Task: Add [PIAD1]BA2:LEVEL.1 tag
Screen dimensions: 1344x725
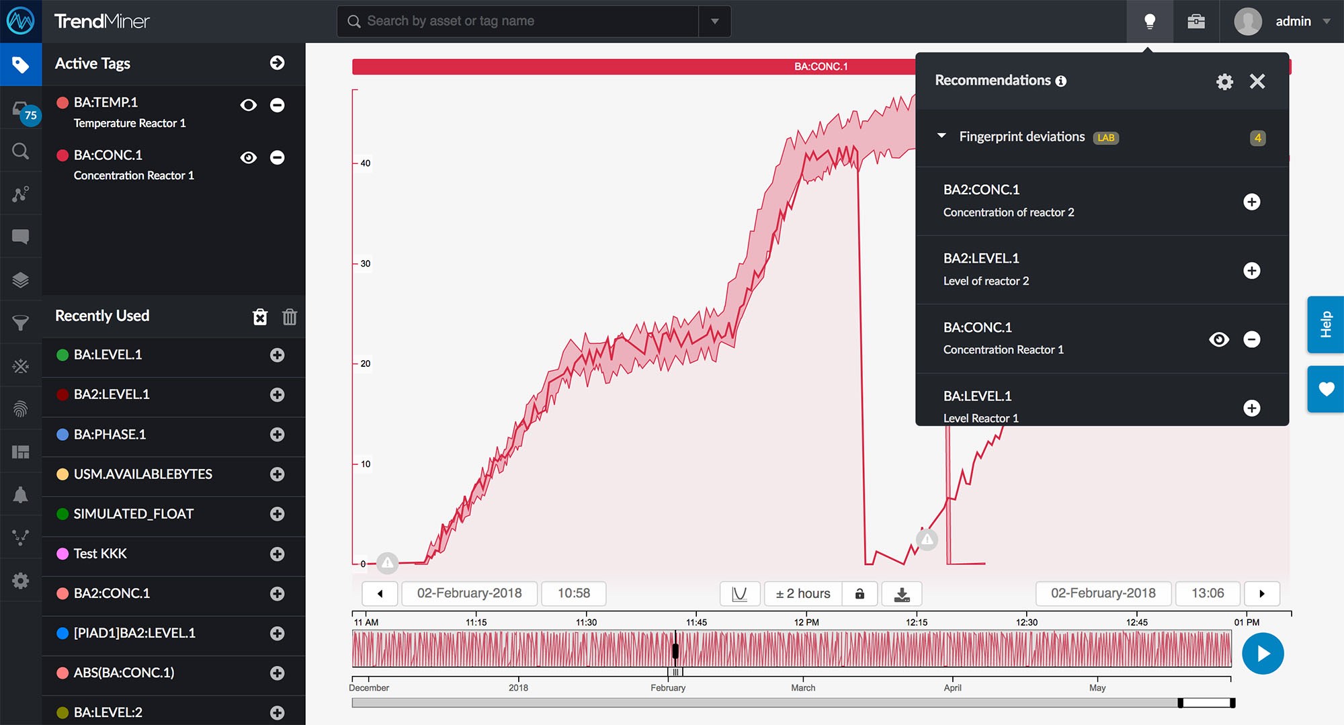Action: tap(277, 633)
